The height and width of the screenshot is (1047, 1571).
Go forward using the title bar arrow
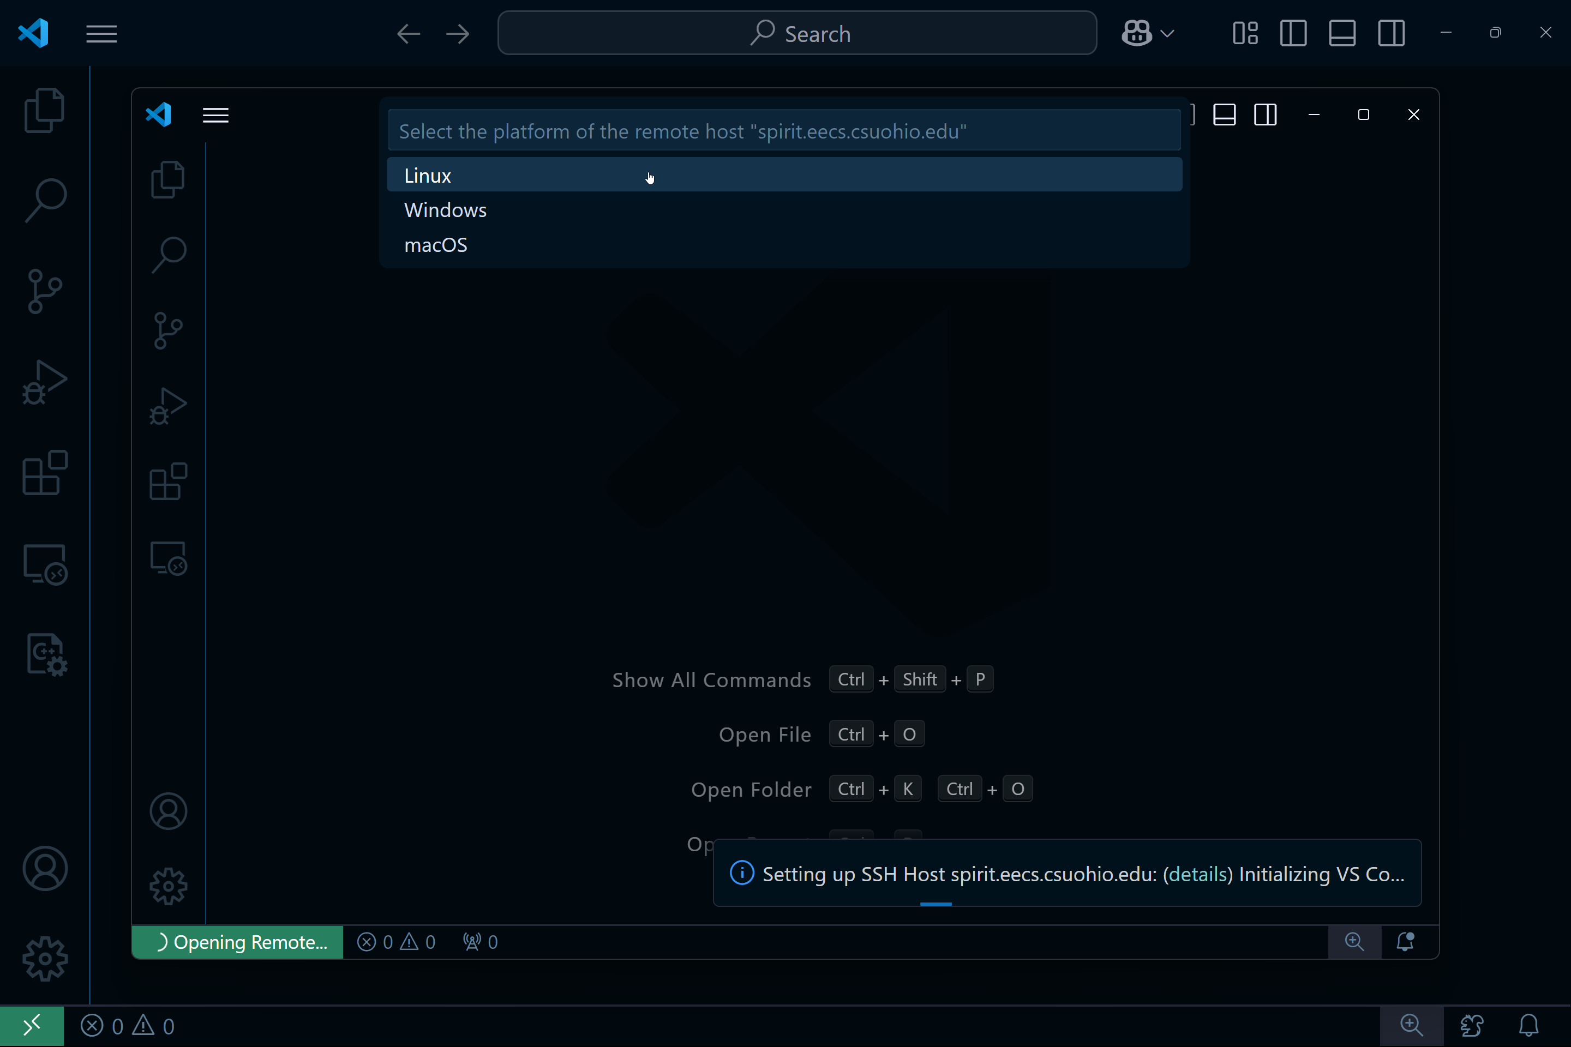[x=458, y=33]
